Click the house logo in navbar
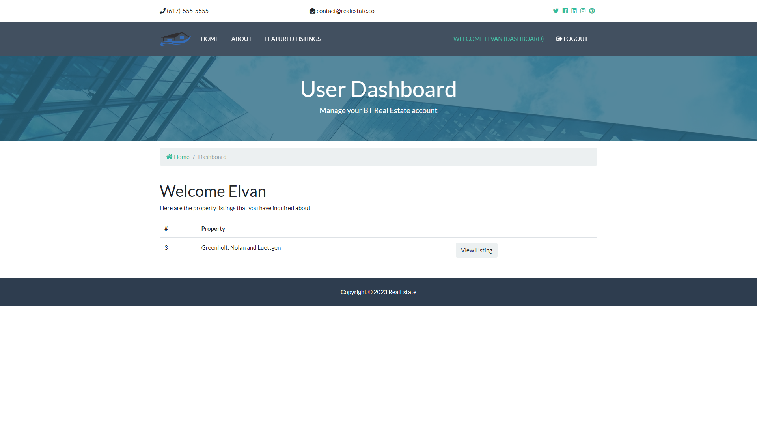This screenshot has width=757, height=426. [x=175, y=39]
